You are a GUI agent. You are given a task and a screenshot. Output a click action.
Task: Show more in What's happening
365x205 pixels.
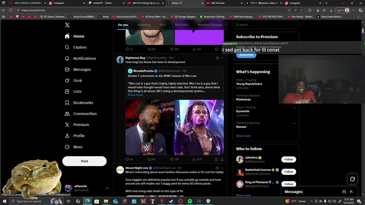(244, 136)
